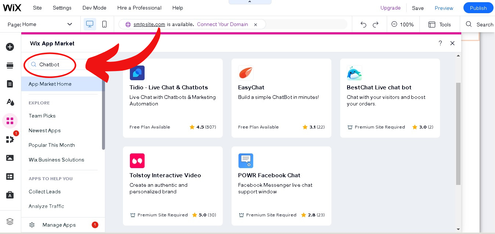Click Connect Your Domain link
The image size is (495, 234).
222,25
